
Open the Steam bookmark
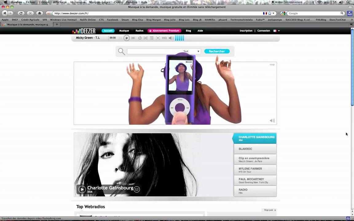(125, 20)
